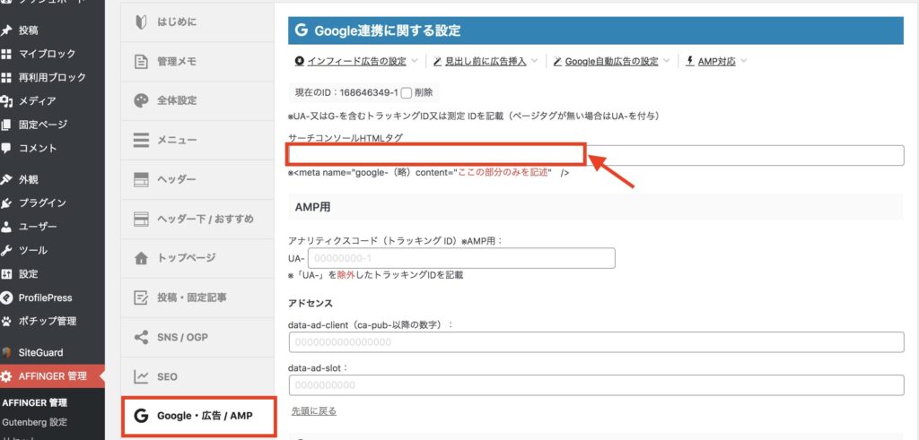Click the paw icon beside ポチップ管理

pos(6,321)
